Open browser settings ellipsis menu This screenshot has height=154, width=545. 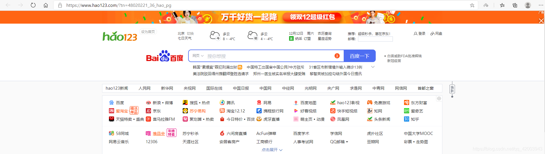pyautogui.click(x=541, y=5)
